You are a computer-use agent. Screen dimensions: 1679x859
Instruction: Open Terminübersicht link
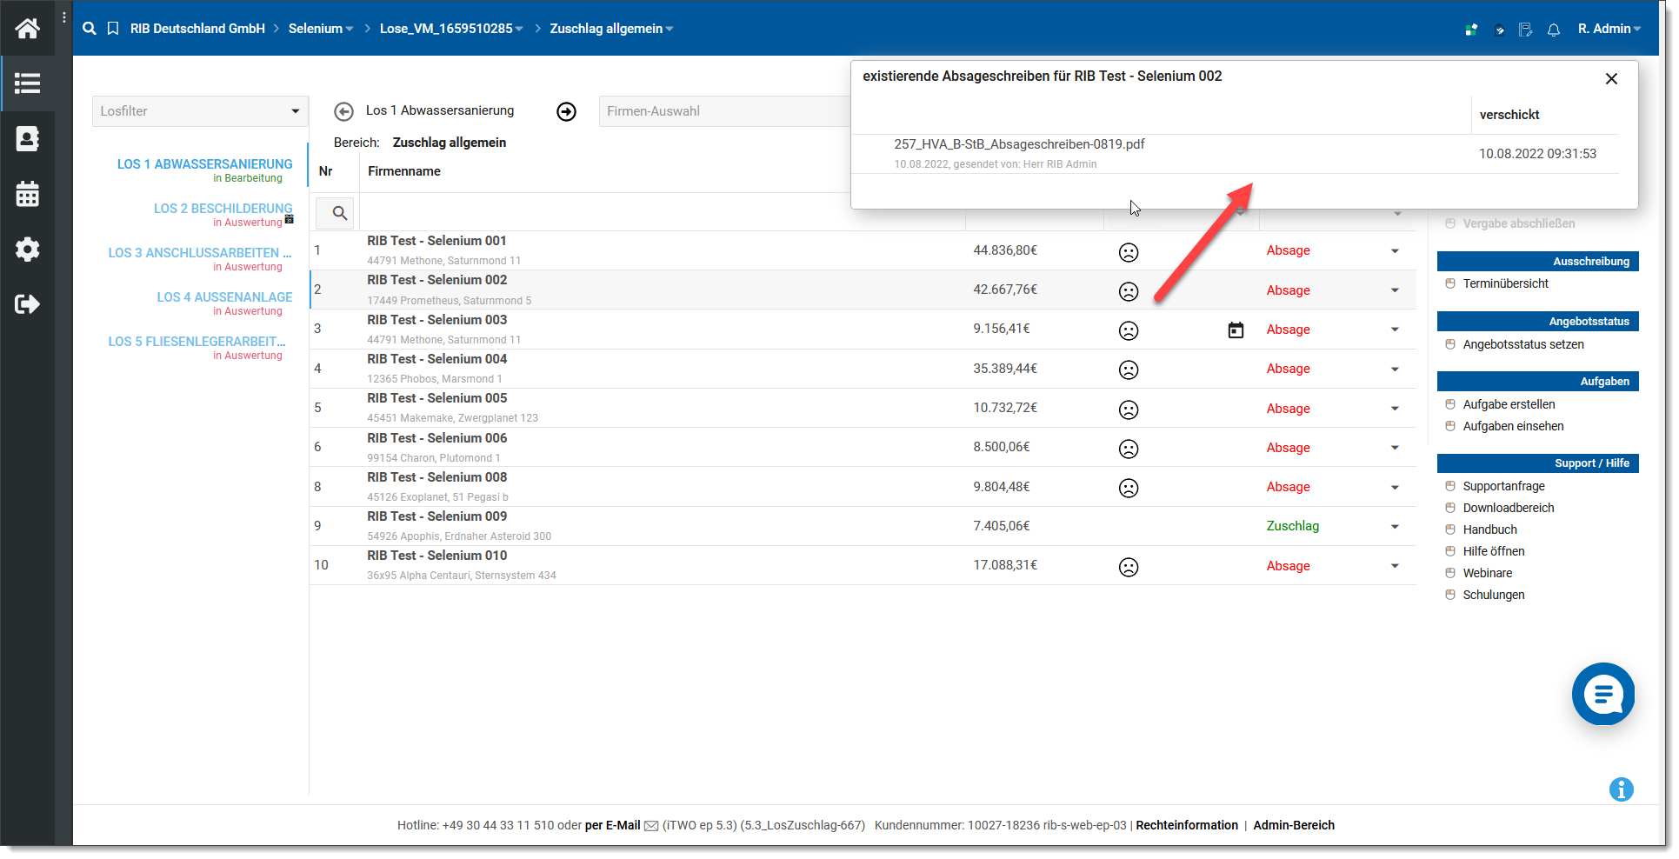(x=1506, y=283)
